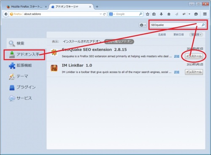Viewport: 211px width, 155px height.
Task: Open 詳細 link for IM LinkBar
Action: [177, 72]
